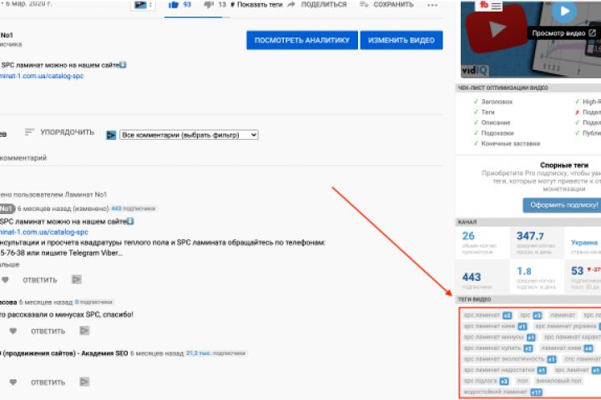Click '21,2 тыс. подписчики' badge
The height and width of the screenshot is (400, 601).
point(216,353)
